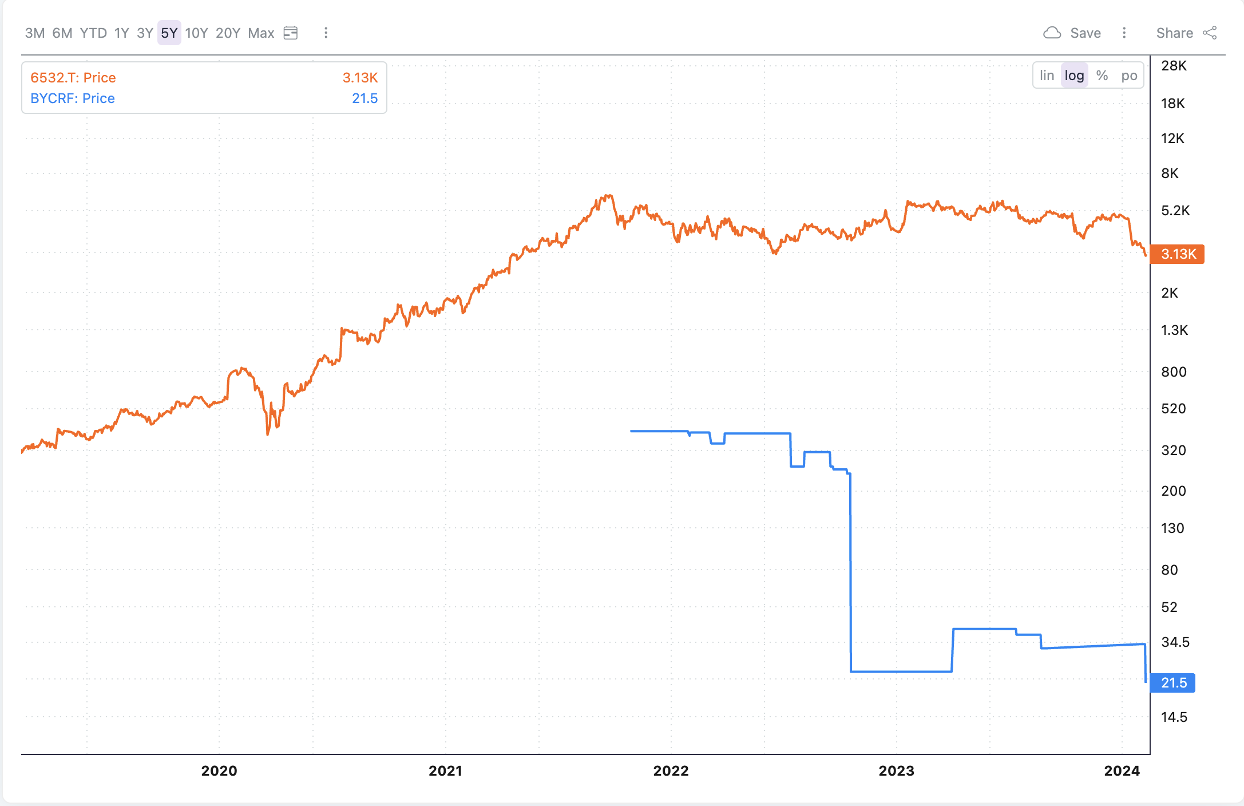Switch to the 1Y range
Screen dimensions: 1244x806
(121, 33)
